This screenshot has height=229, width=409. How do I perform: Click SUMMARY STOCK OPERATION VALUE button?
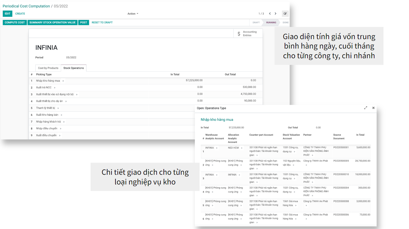point(52,23)
